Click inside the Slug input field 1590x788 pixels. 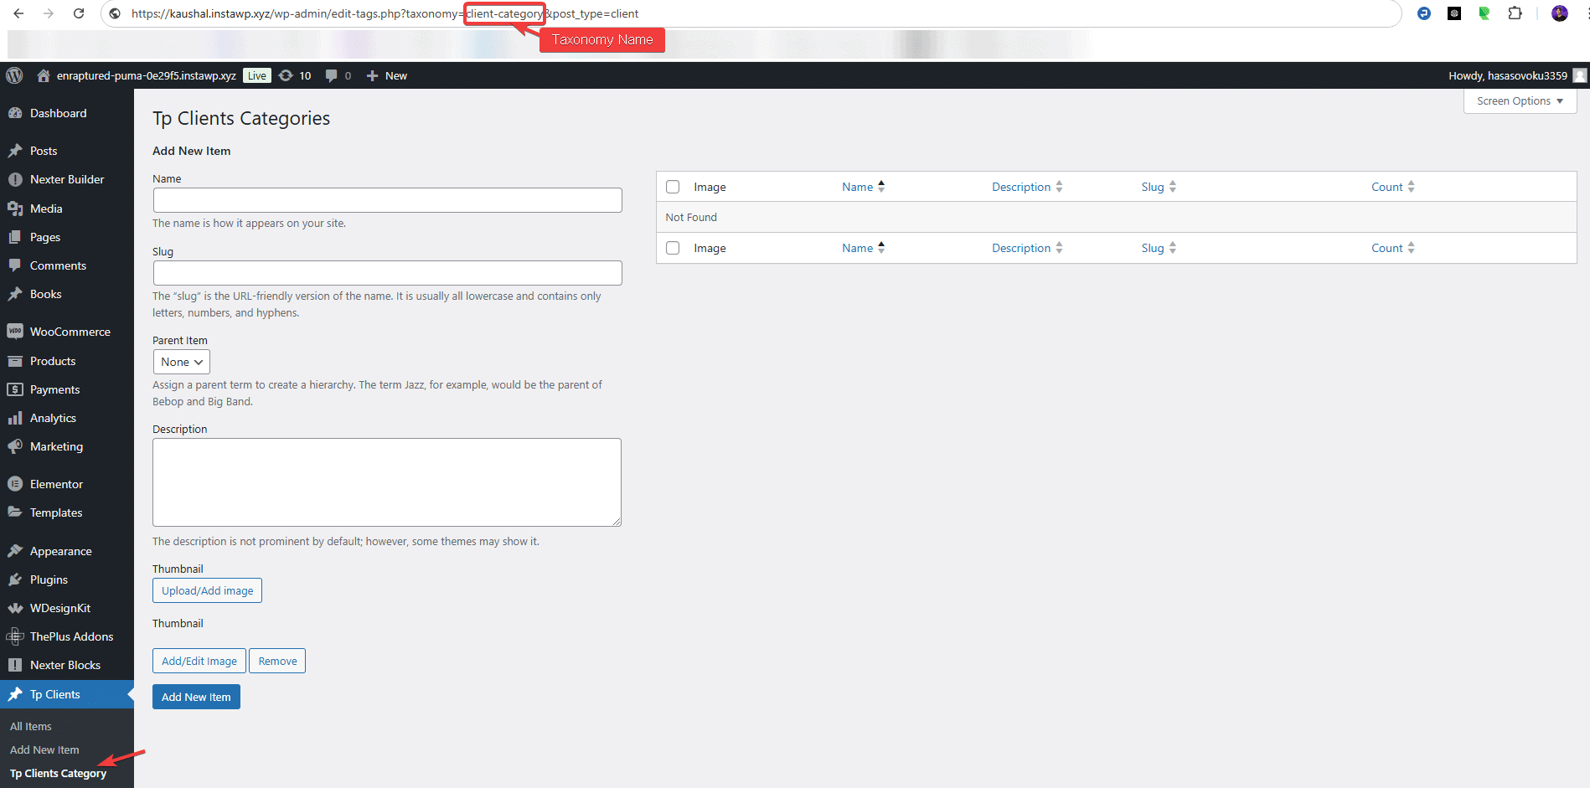click(x=386, y=273)
